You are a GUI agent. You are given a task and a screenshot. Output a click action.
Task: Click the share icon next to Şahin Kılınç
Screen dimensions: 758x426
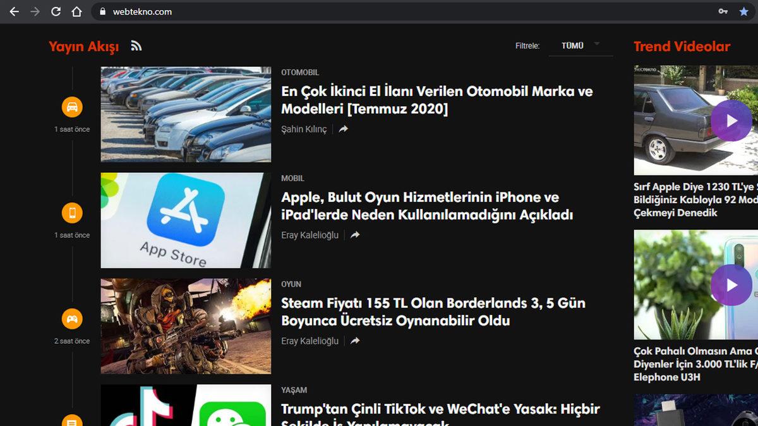342,129
